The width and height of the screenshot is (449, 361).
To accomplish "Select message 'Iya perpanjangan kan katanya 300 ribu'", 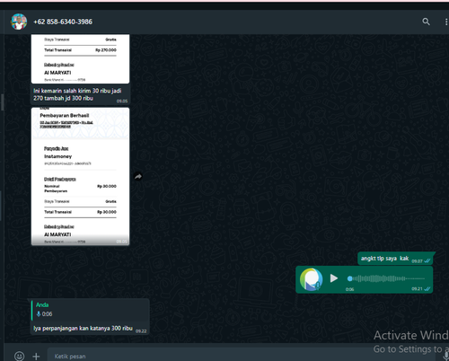I will 83,329.
